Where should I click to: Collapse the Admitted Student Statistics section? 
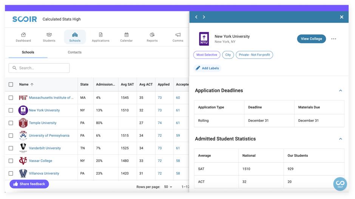pos(341,139)
